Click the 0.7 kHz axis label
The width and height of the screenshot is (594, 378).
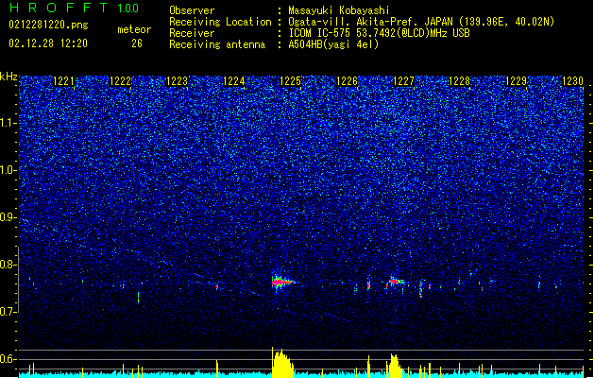(8, 312)
